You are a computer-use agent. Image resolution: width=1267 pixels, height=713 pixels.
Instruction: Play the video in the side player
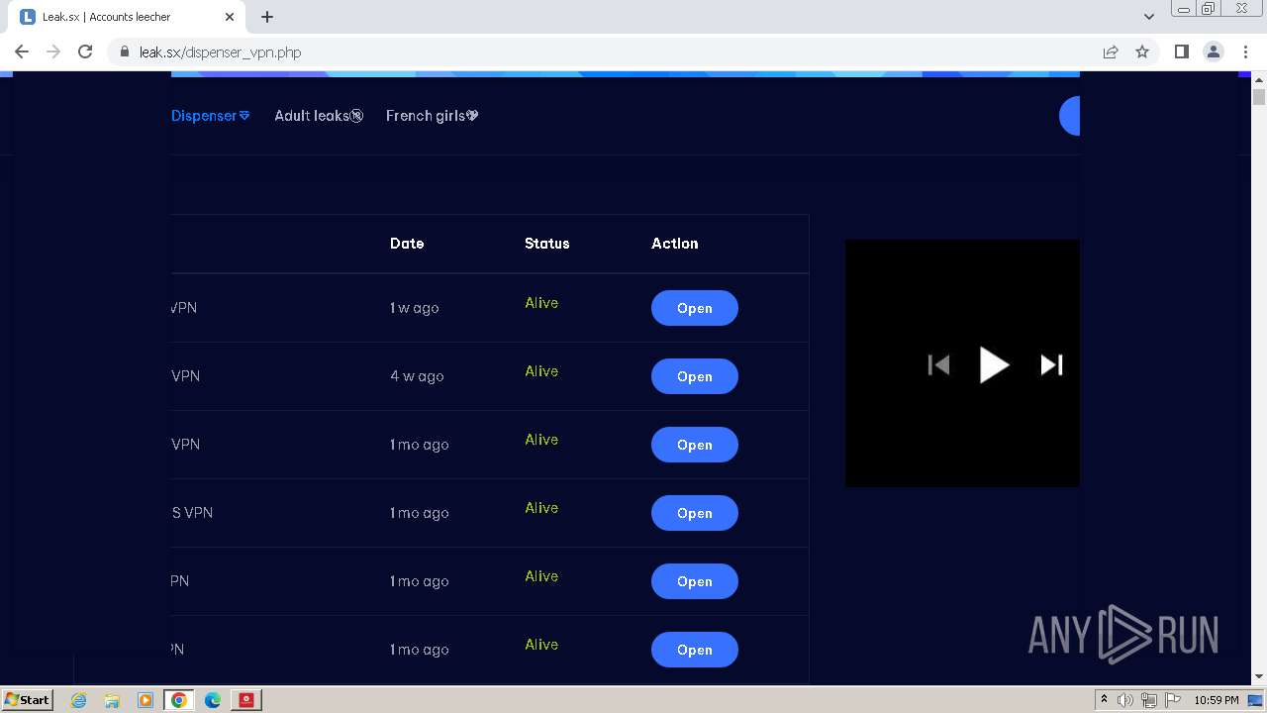(x=994, y=365)
